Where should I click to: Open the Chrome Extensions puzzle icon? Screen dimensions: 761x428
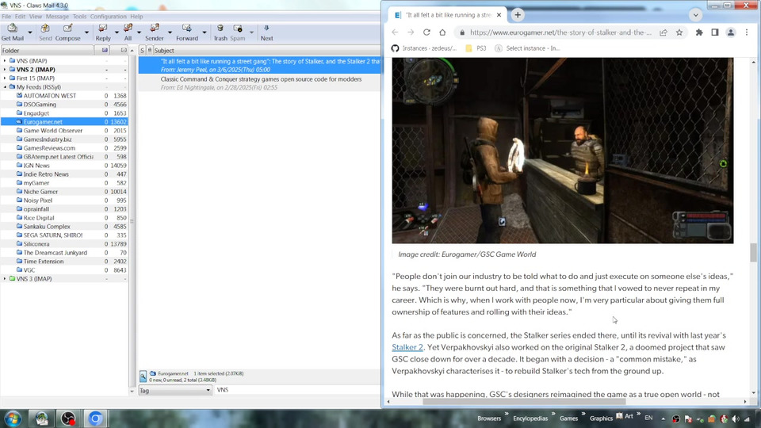point(699,32)
